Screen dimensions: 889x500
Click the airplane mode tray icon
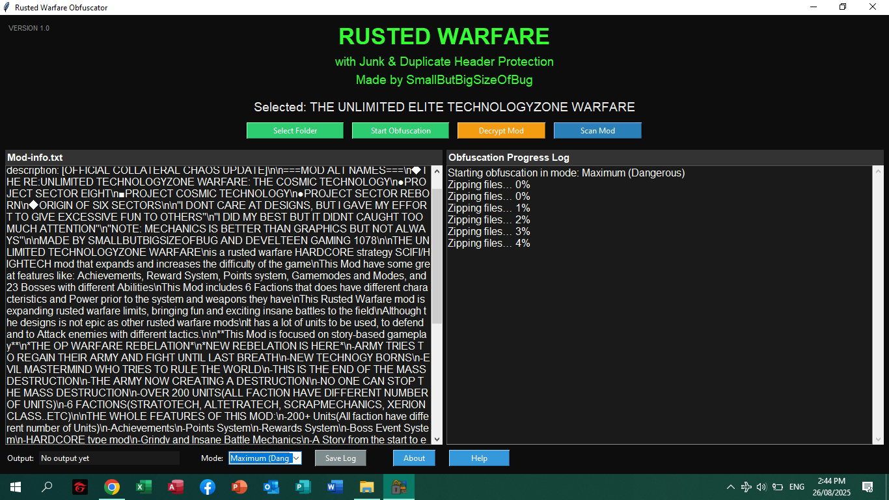coord(746,487)
